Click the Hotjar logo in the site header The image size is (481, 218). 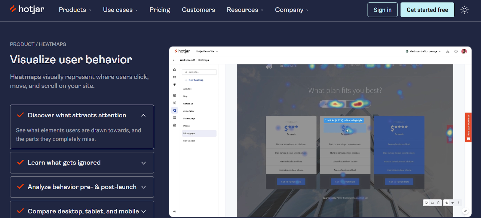pos(27,10)
